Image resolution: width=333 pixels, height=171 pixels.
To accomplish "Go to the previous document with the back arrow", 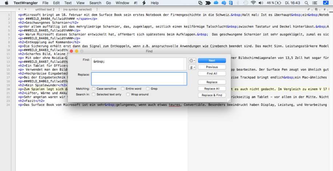I will (19, 9).
